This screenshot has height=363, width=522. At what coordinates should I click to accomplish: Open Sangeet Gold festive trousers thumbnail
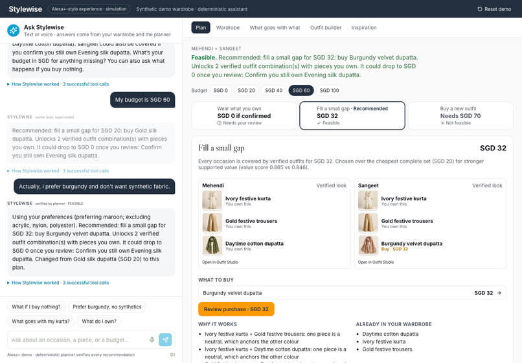click(368, 223)
